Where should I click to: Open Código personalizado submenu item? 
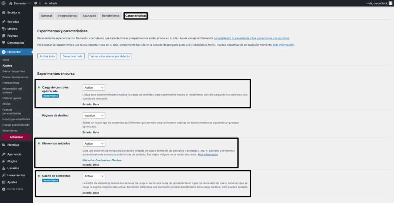tap(16, 125)
